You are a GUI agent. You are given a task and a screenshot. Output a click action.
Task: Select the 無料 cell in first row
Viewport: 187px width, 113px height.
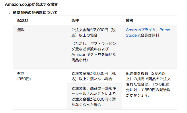[x=21, y=30]
